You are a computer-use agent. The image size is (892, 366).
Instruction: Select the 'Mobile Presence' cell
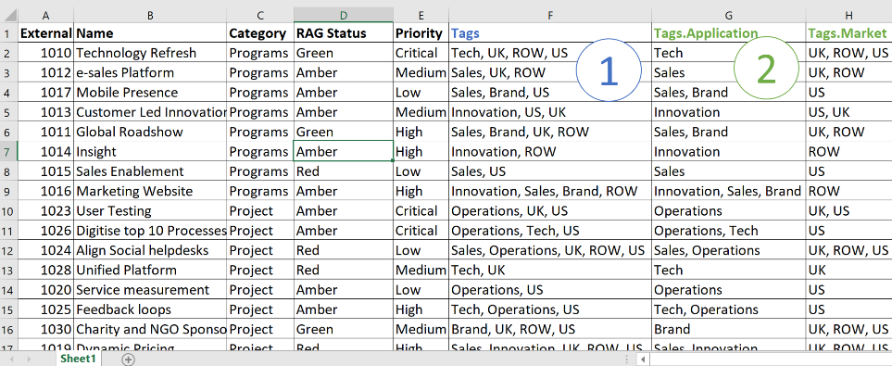pos(150,93)
